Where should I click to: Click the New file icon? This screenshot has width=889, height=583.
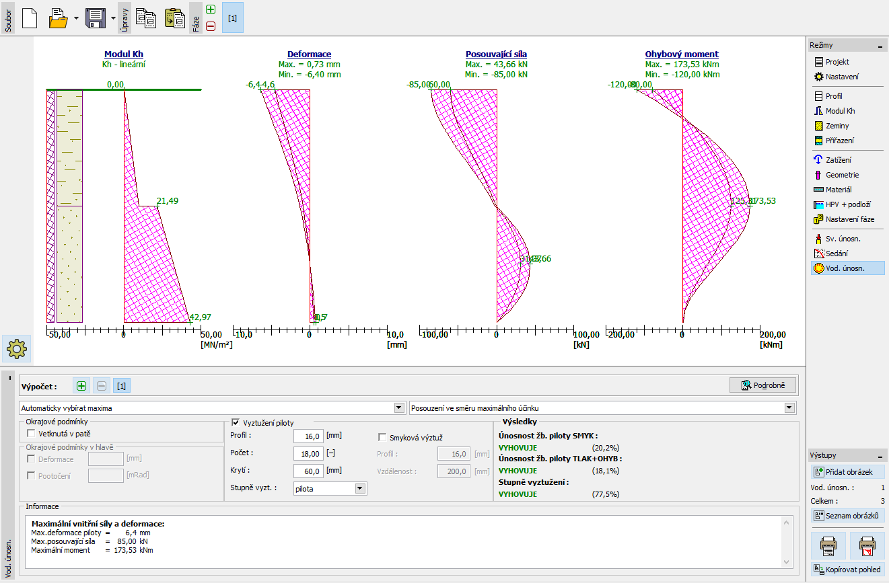coord(29,17)
